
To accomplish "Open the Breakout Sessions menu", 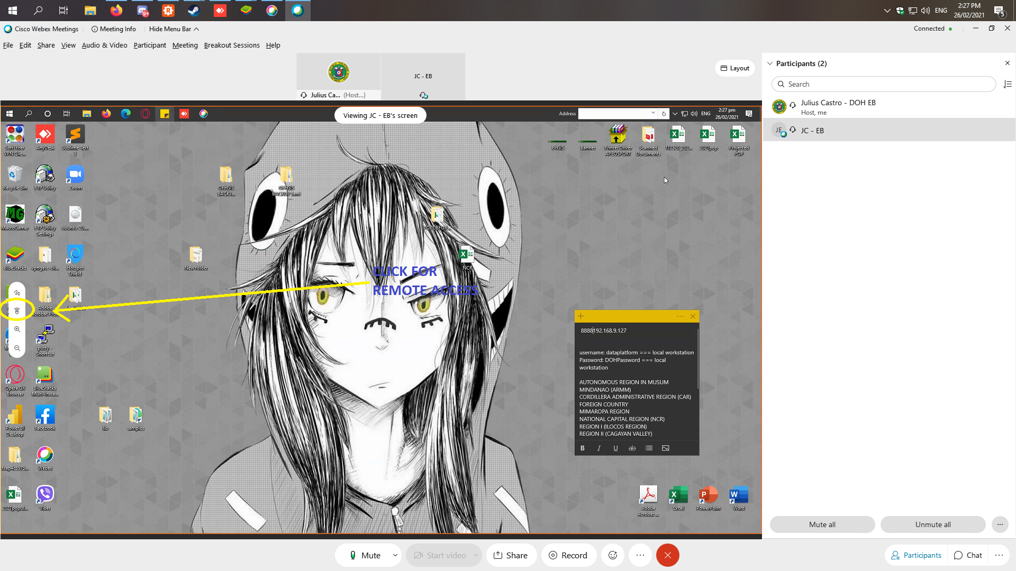I will pyautogui.click(x=232, y=45).
